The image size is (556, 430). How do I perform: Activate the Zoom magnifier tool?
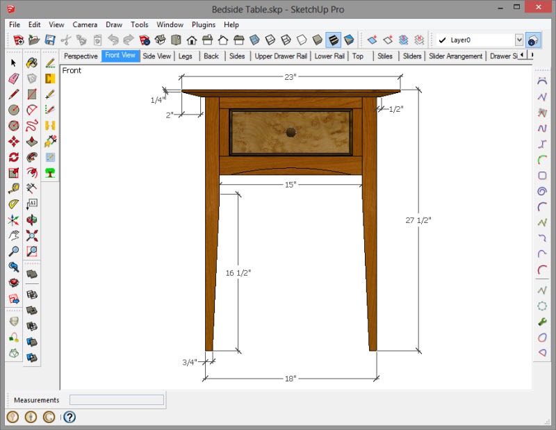click(x=13, y=251)
